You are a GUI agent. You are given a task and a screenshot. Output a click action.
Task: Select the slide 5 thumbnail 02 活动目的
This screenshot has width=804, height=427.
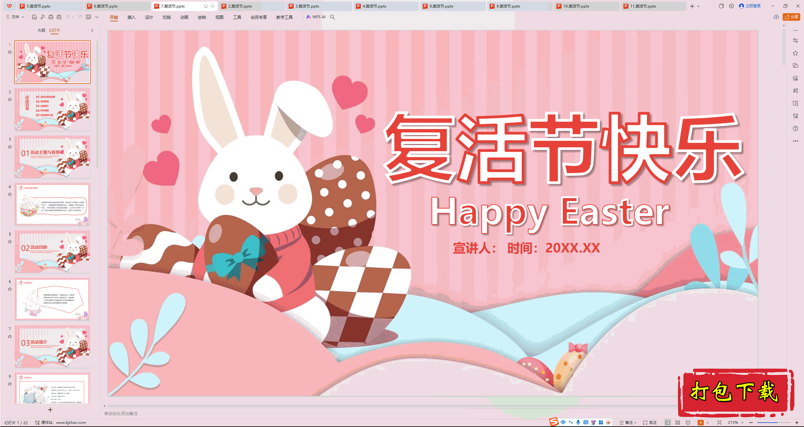[x=52, y=251]
